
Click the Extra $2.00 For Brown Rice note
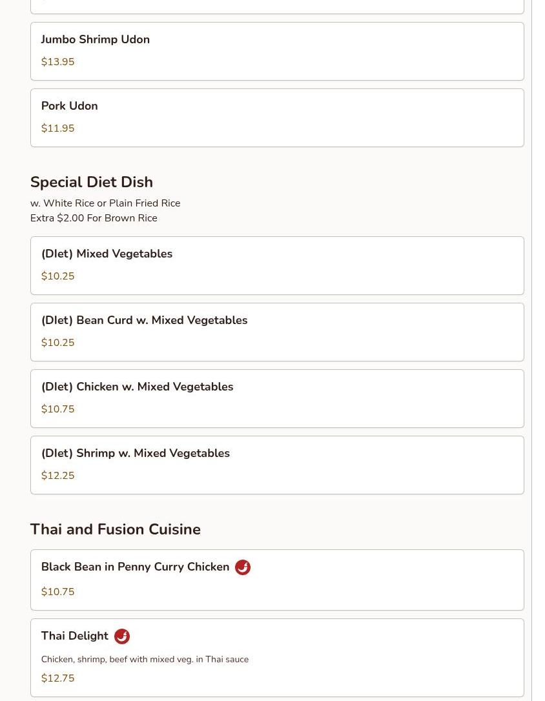coord(94,218)
